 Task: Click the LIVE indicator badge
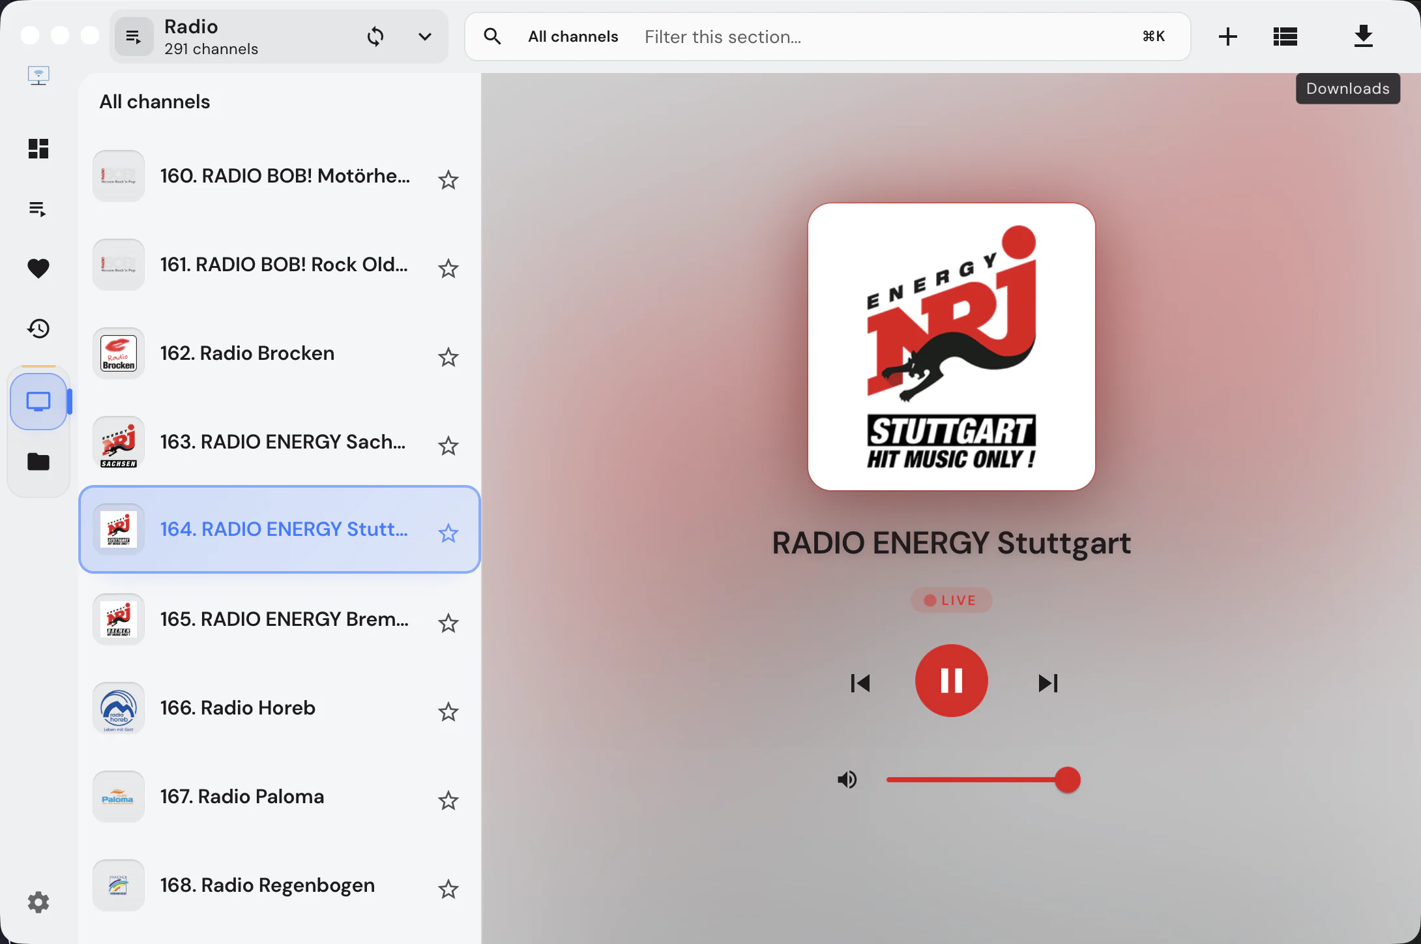point(951,600)
